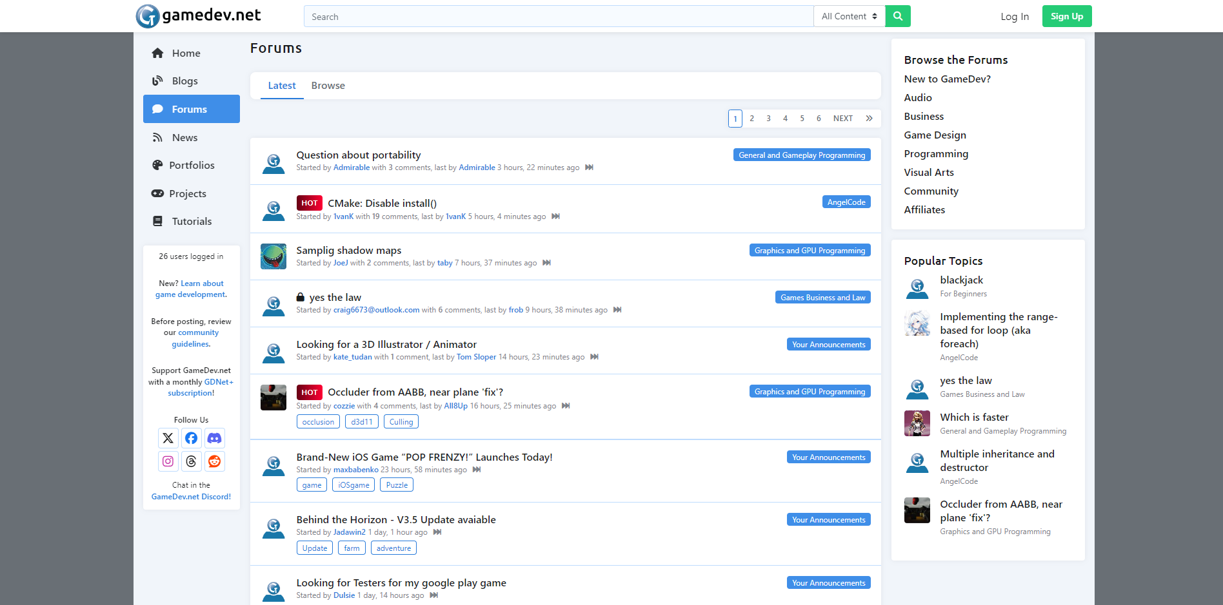Open the GameDev.net Discord! link
The image size is (1223, 605).
[x=191, y=497]
